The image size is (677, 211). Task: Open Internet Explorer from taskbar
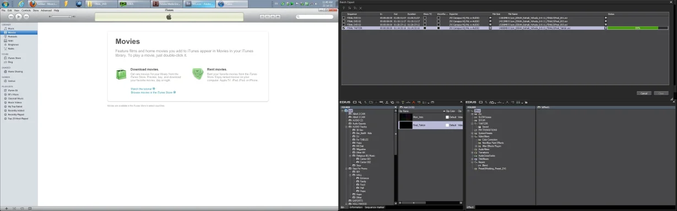(x=21, y=4)
